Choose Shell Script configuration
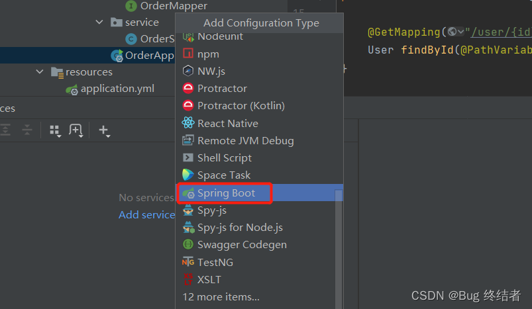Screen dimensions: 532x309 (260, 158)
